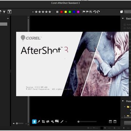Viewport: 131px width, 131px height.
Task: Collapse the Presets panel
Action: click(x=123, y=101)
